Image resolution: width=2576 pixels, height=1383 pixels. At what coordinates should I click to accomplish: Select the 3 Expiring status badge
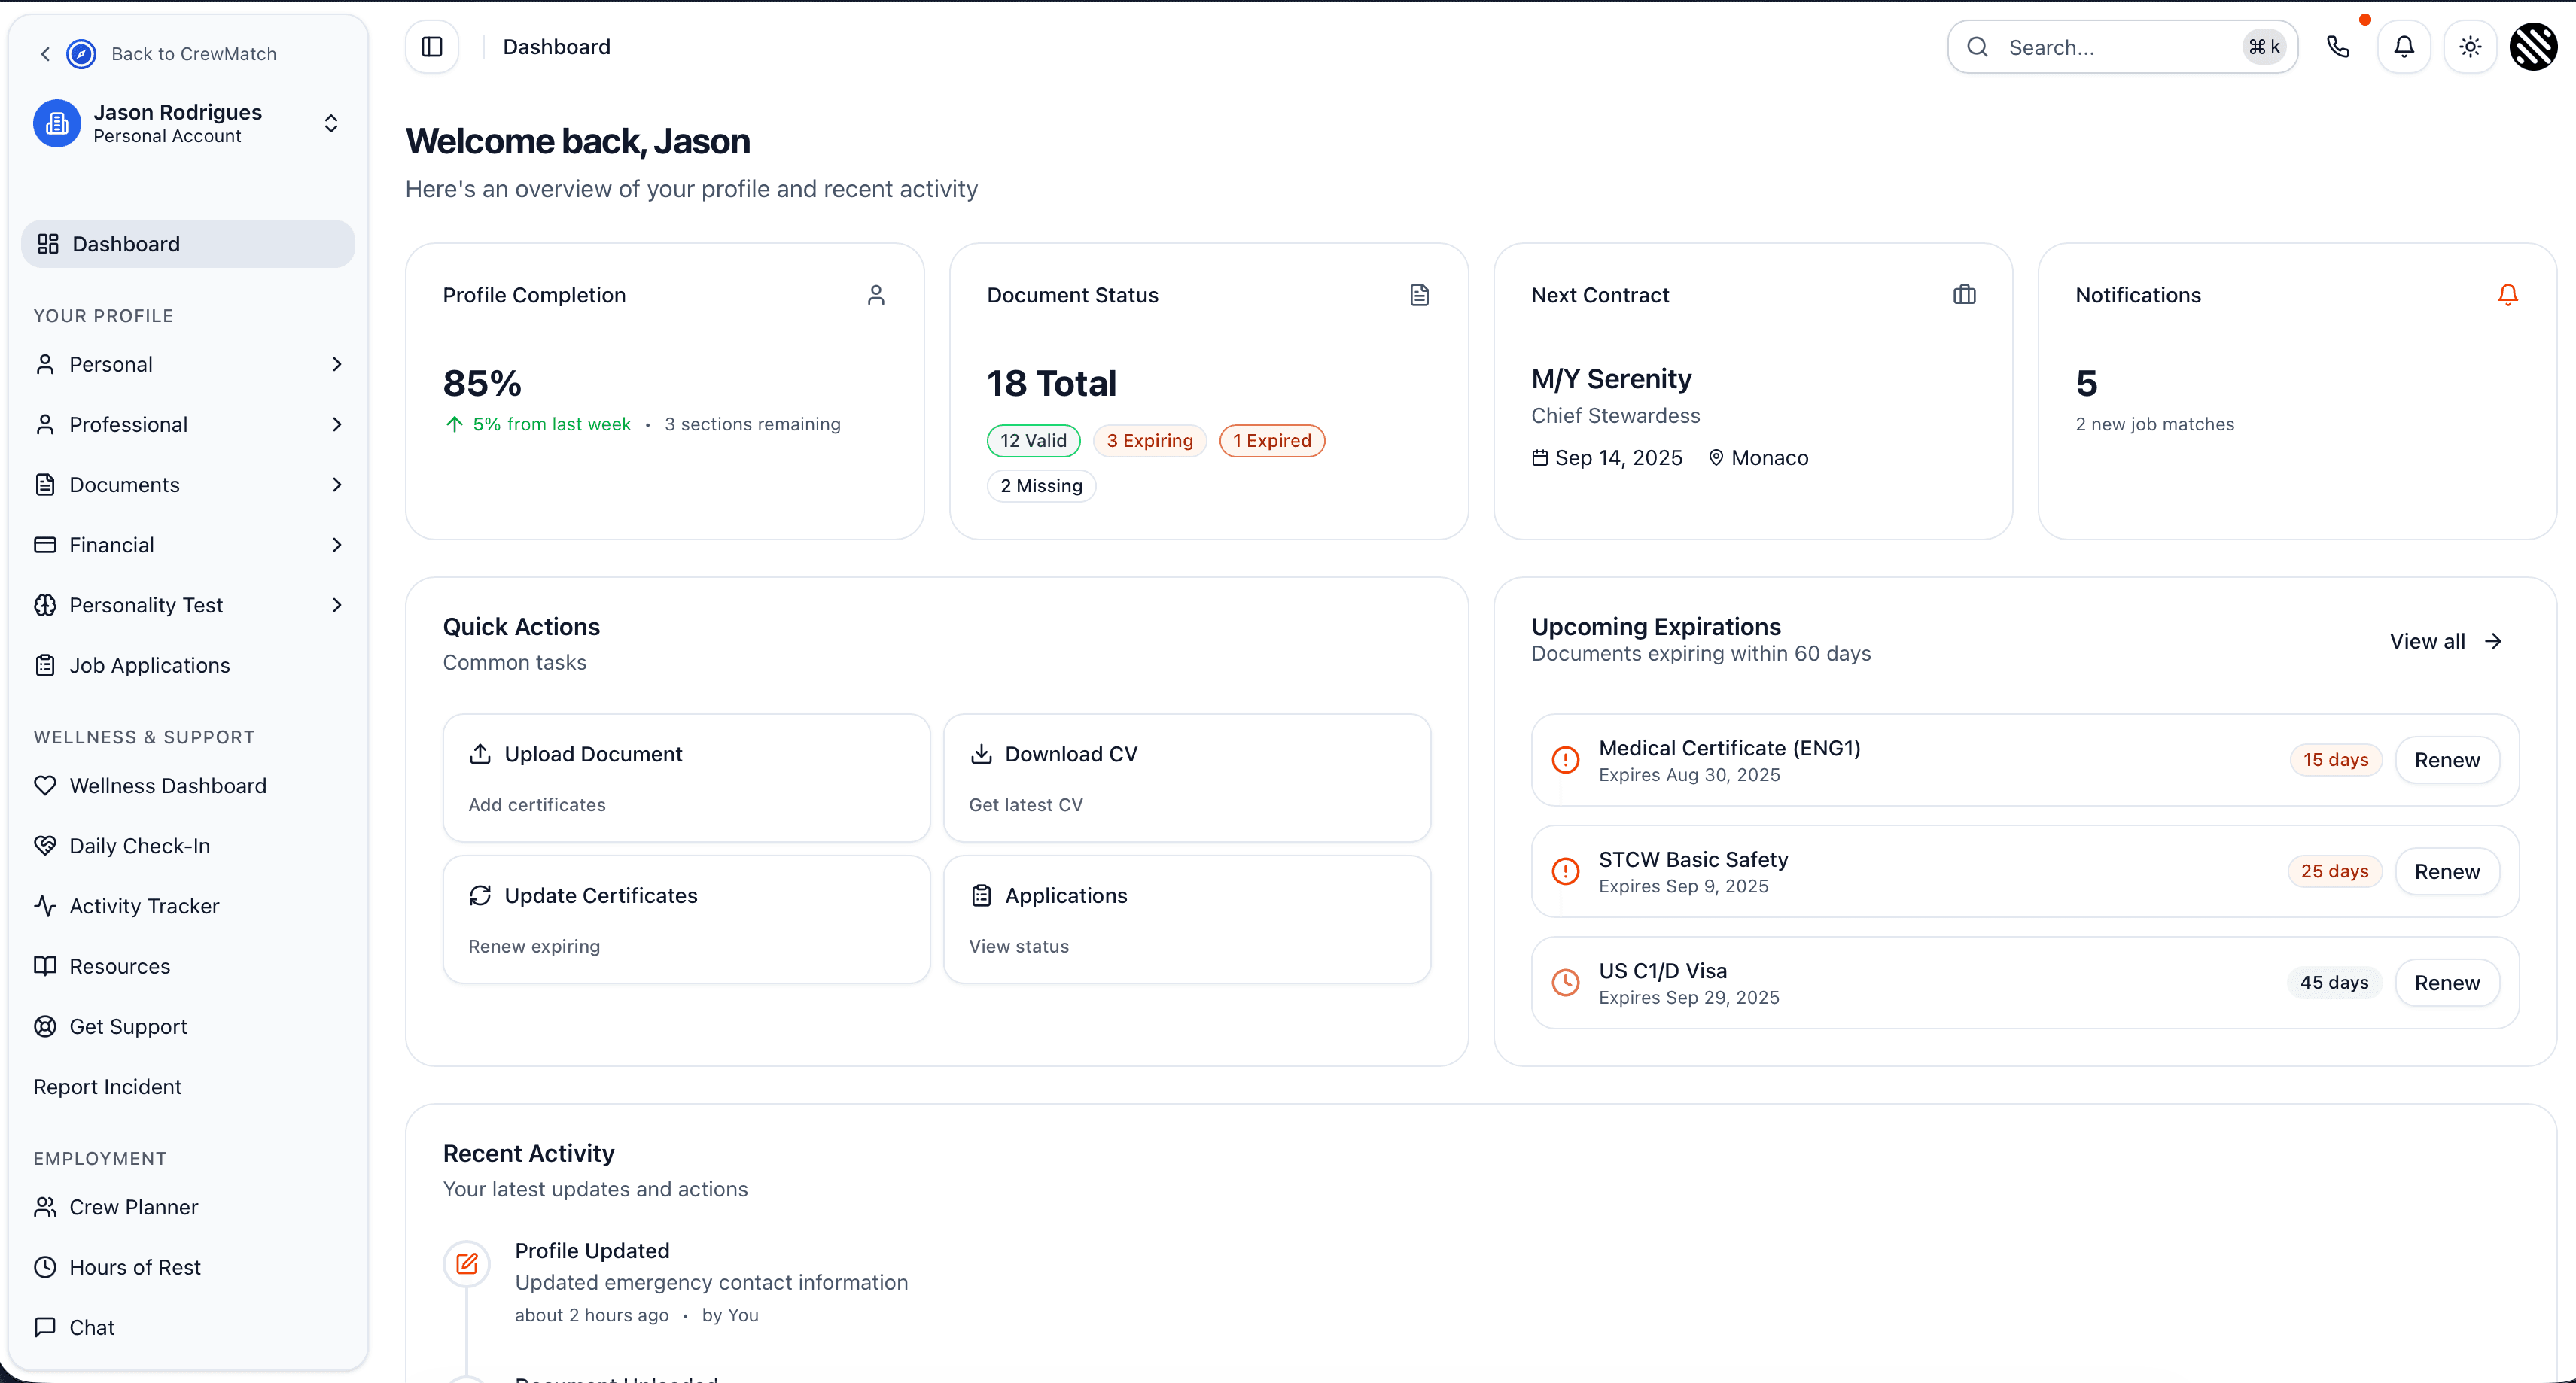click(x=1149, y=441)
